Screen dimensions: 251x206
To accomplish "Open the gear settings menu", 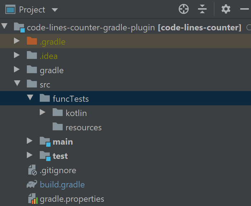I will pos(226,9).
